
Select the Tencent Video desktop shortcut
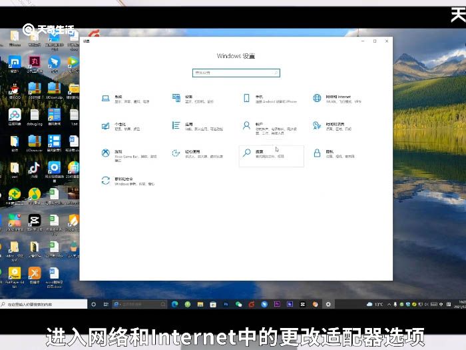(73, 64)
